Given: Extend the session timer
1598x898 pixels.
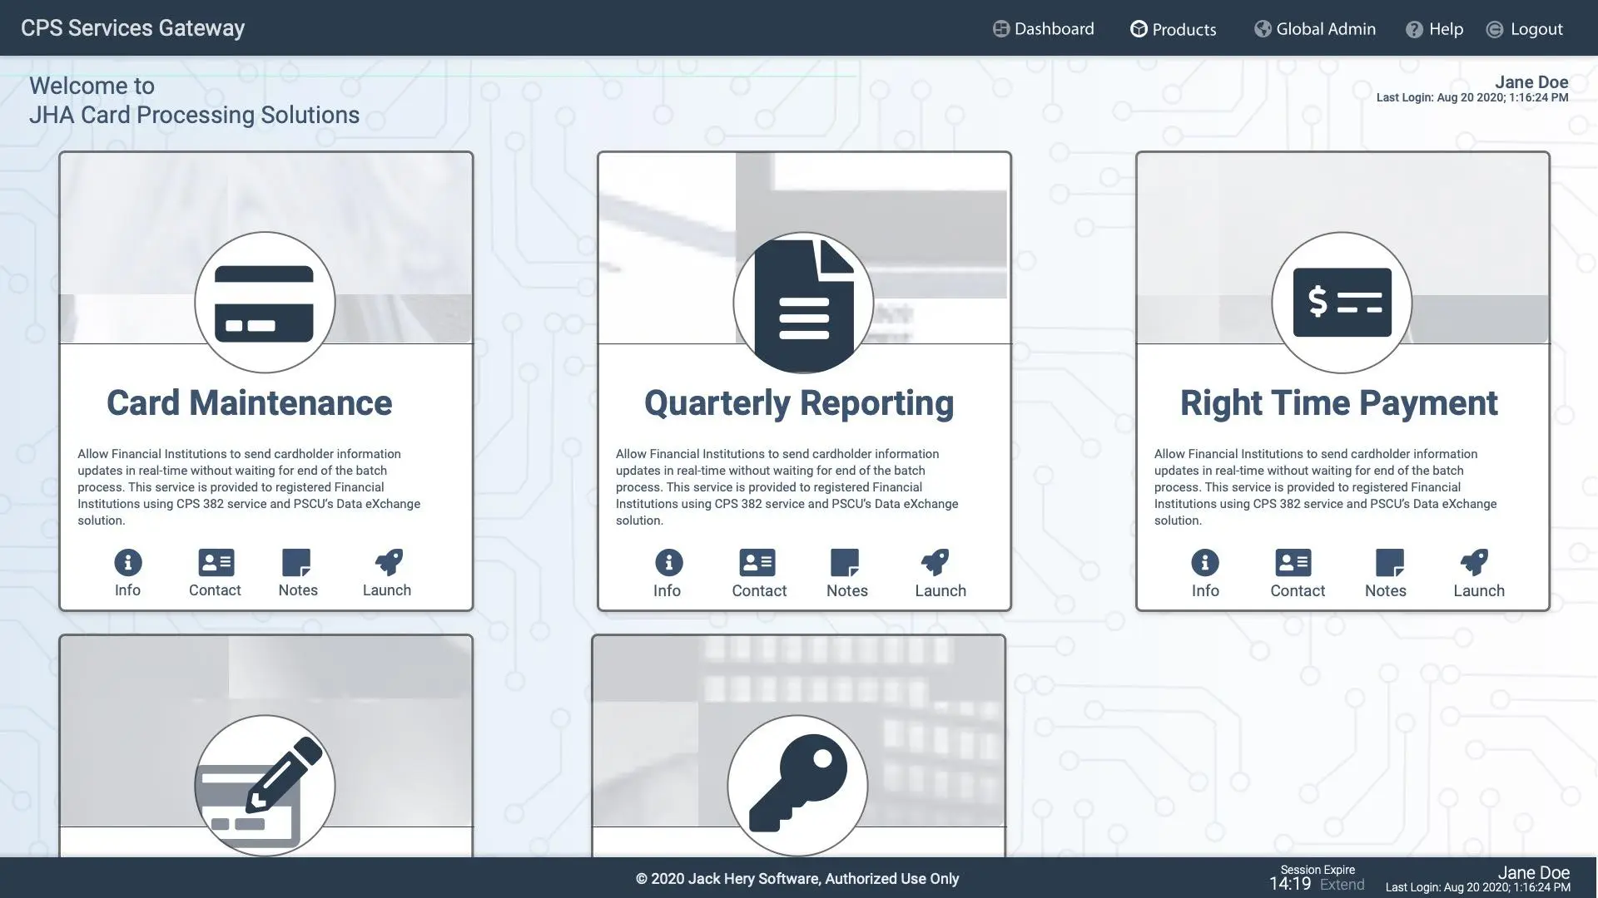Looking at the screenshot, I should point(1342,885).
